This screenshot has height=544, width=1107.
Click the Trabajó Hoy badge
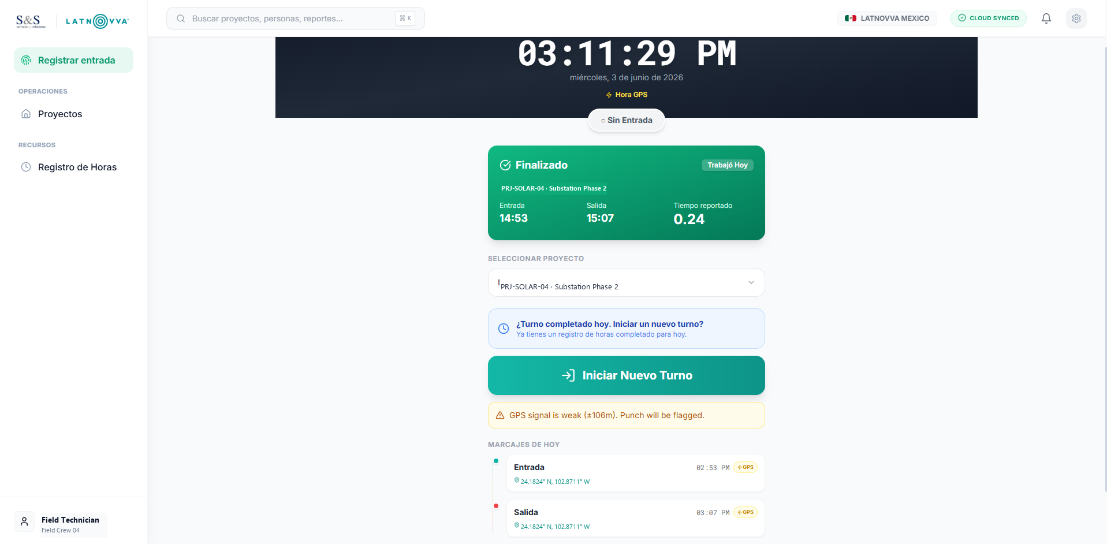pyautogui.click(x=728, y=165)
